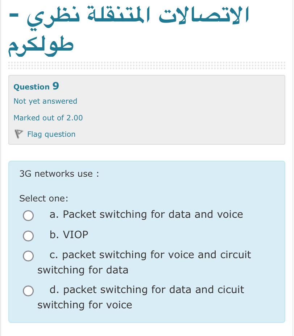This screenshot has width=294, height=336.
Task: Select radio button for option c
Action: click(28, 256)
